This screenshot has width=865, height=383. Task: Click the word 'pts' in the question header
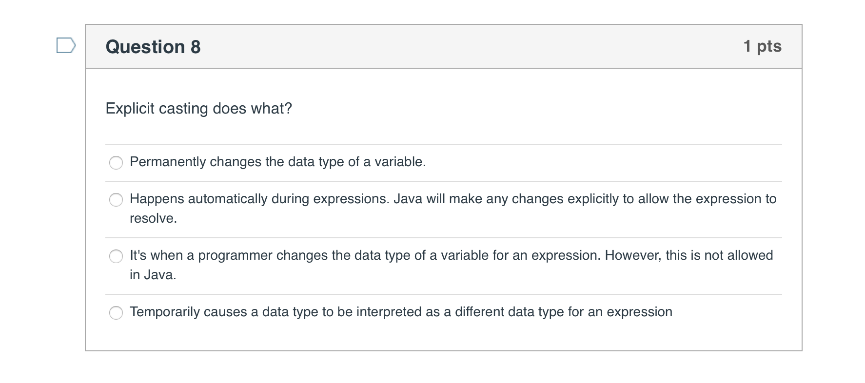(769, 47)
